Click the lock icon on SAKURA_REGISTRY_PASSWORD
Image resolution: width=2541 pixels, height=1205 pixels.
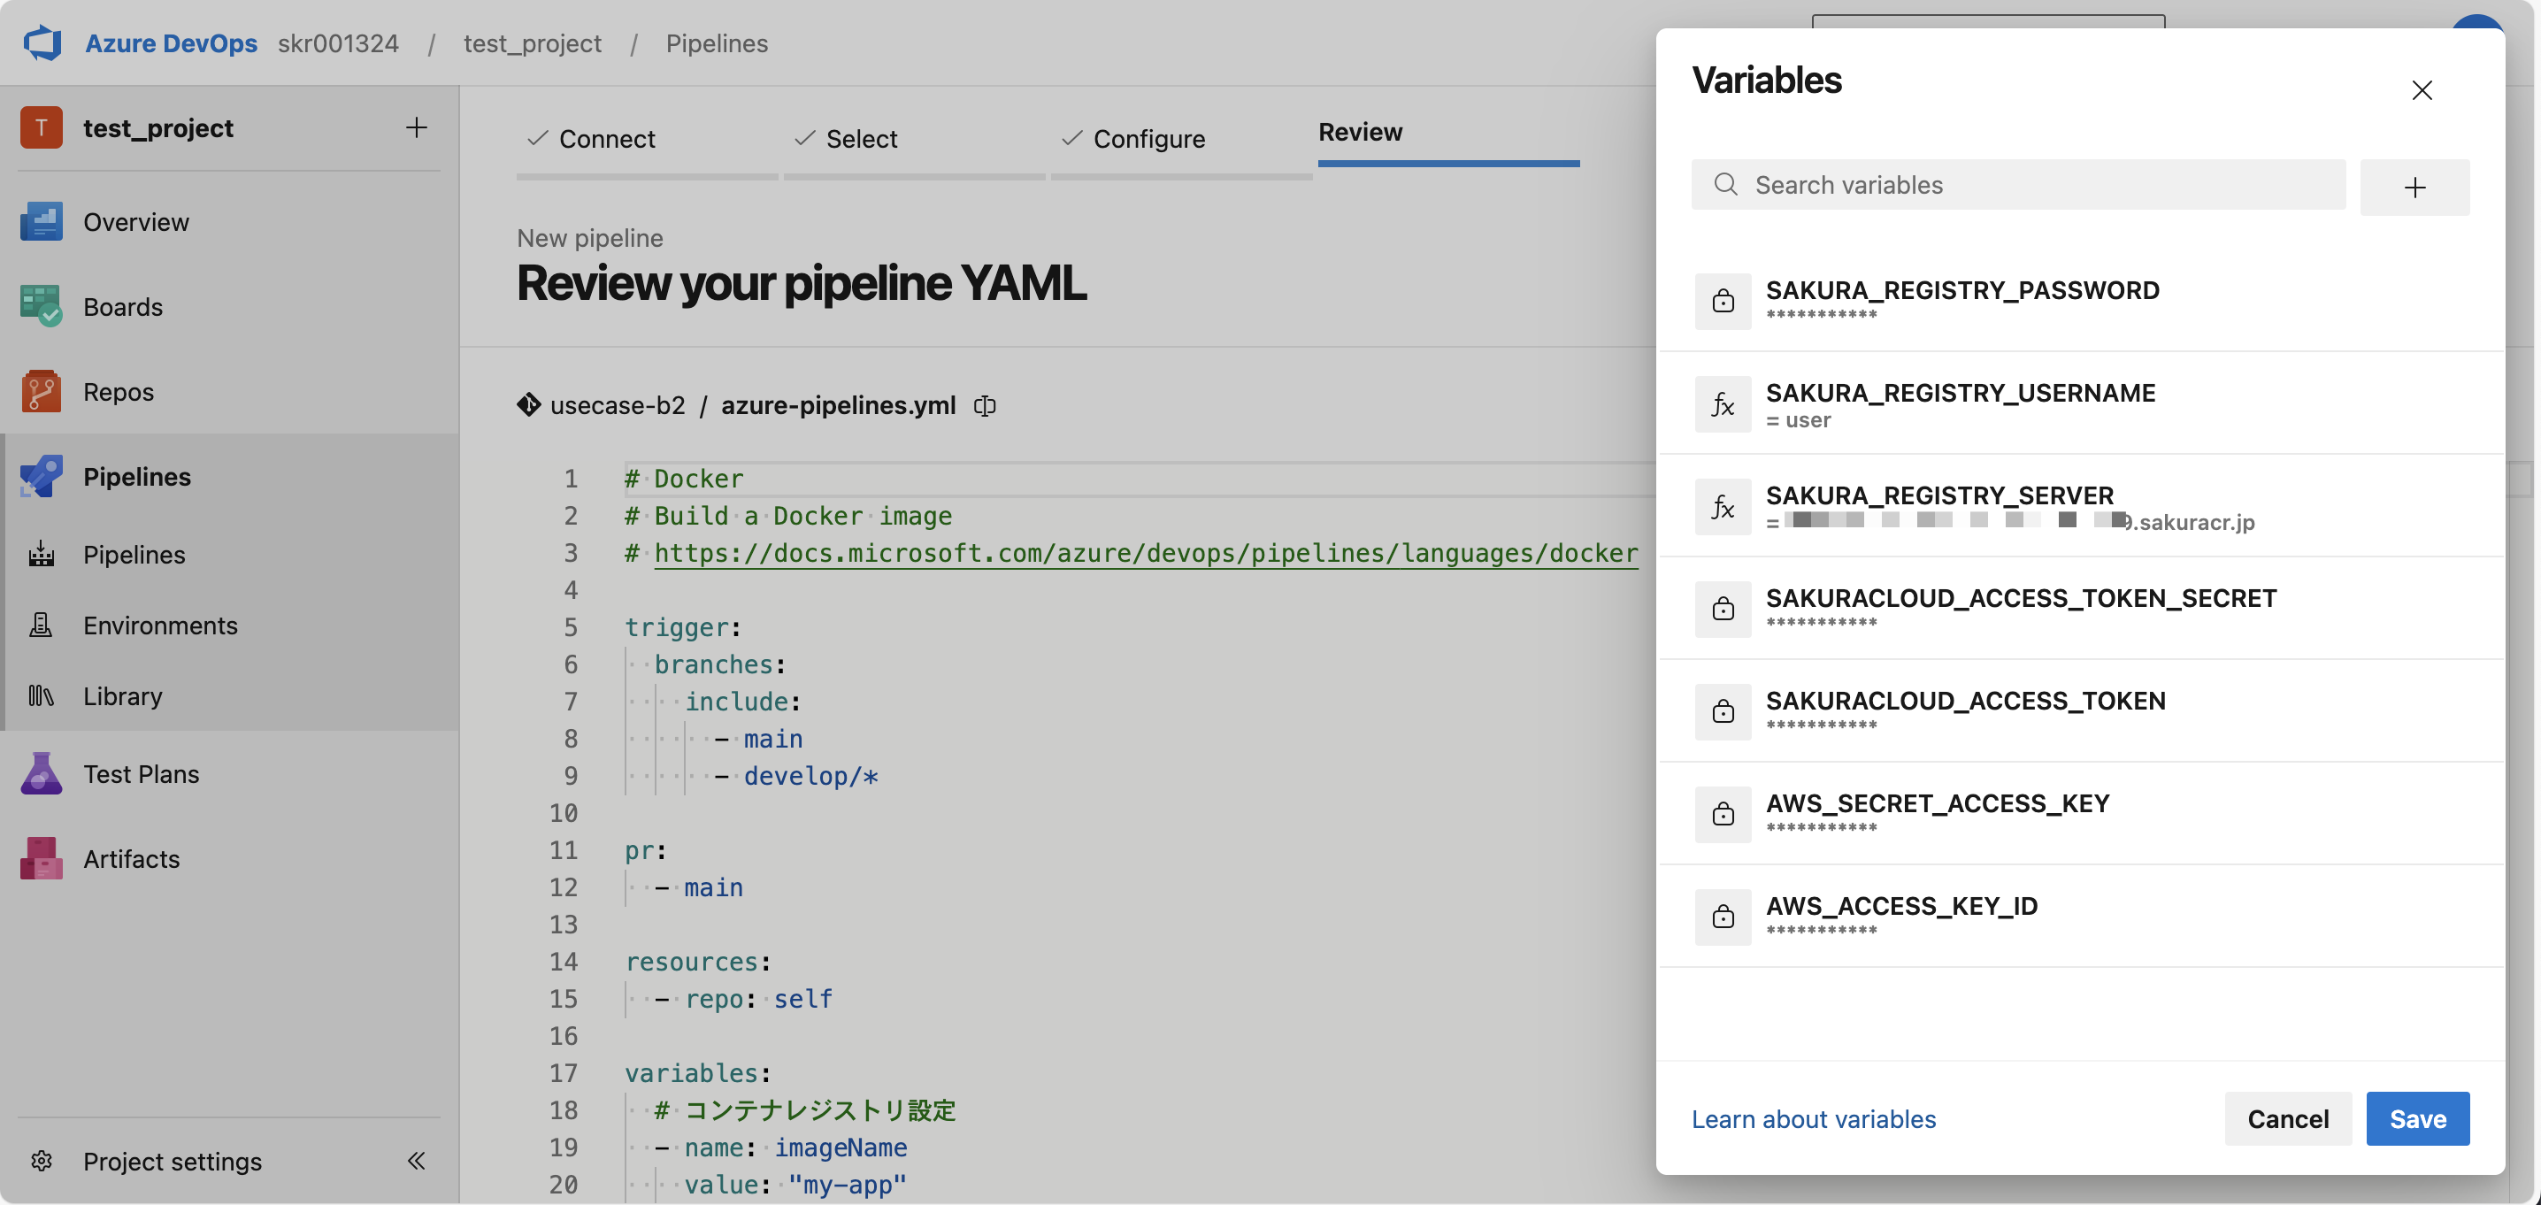click(x=1723, y=301)
